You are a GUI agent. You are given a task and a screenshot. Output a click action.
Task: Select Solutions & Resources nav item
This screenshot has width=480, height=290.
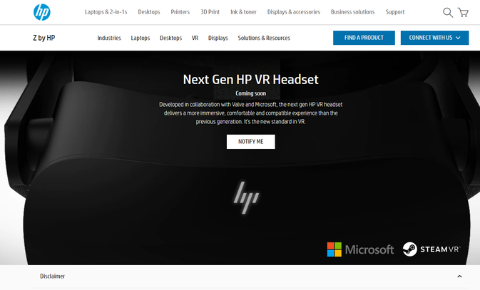click(264, 38)
